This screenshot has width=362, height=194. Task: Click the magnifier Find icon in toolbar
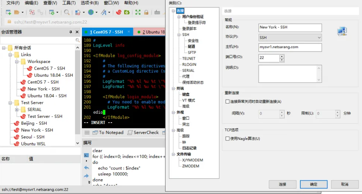click(x=66, y=13)
